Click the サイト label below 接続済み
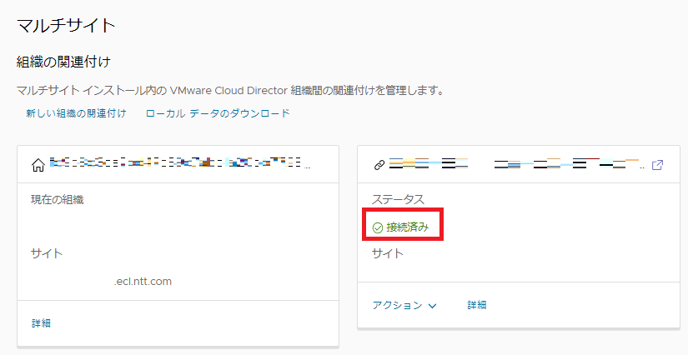Image resolution: width=688 pixels, height=355 pixels. pyautogui.click(x=388, y=253)
